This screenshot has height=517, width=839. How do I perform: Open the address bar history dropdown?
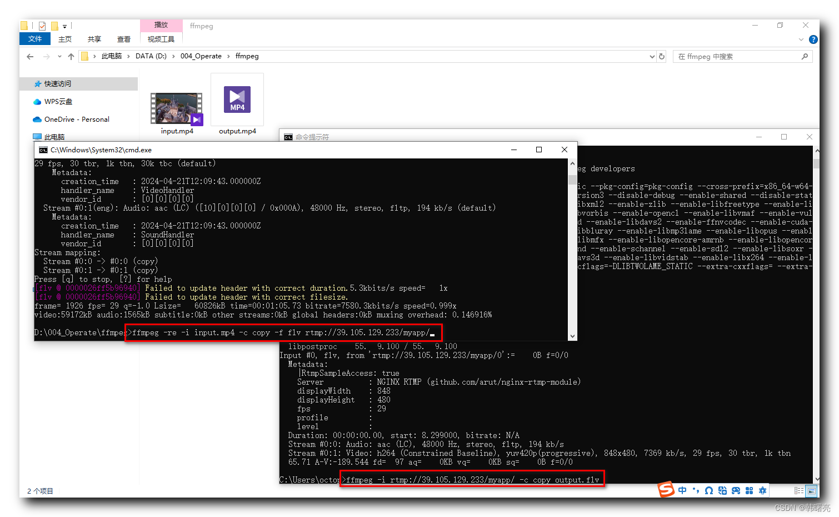click(652, 56)
